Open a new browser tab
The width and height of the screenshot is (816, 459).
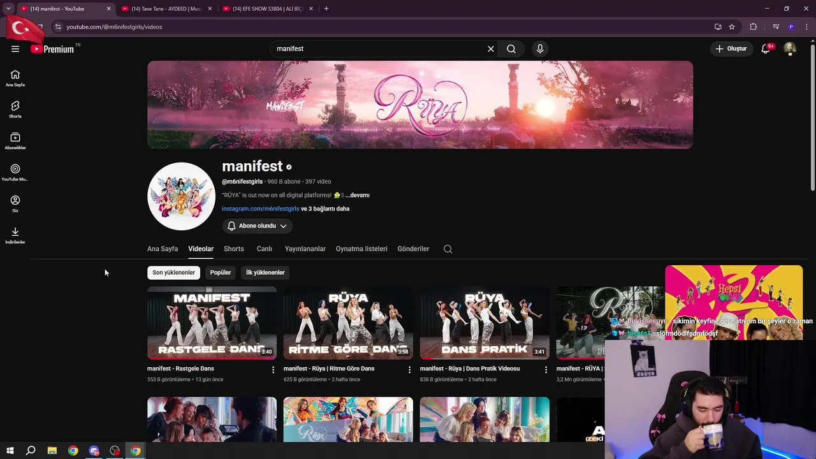pyautogui.click(x=326, y=9)
